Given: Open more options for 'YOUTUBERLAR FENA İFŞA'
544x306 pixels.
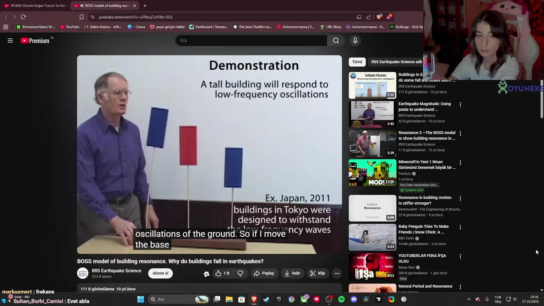Looking at the screenshot, I should (460, 256).
